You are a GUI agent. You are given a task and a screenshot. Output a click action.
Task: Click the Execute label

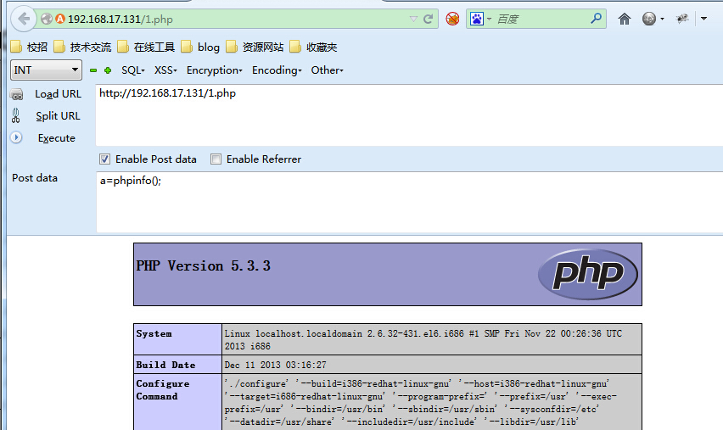coord(57,137)
